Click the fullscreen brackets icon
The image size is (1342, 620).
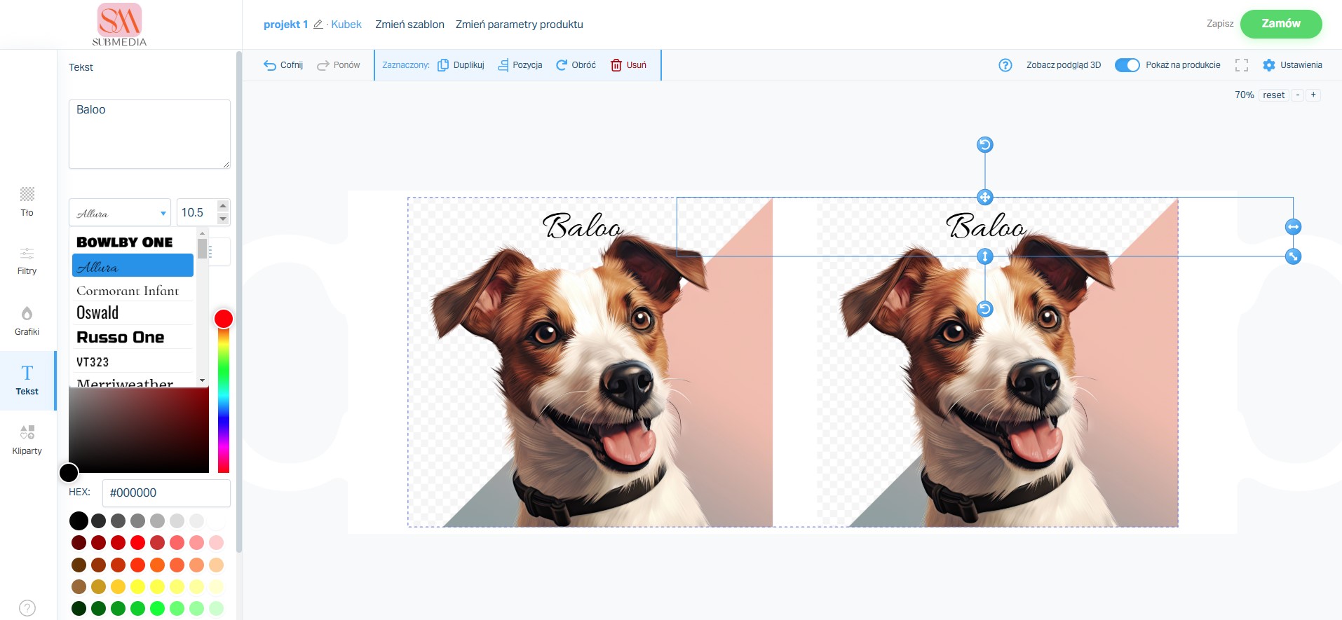1242,65
